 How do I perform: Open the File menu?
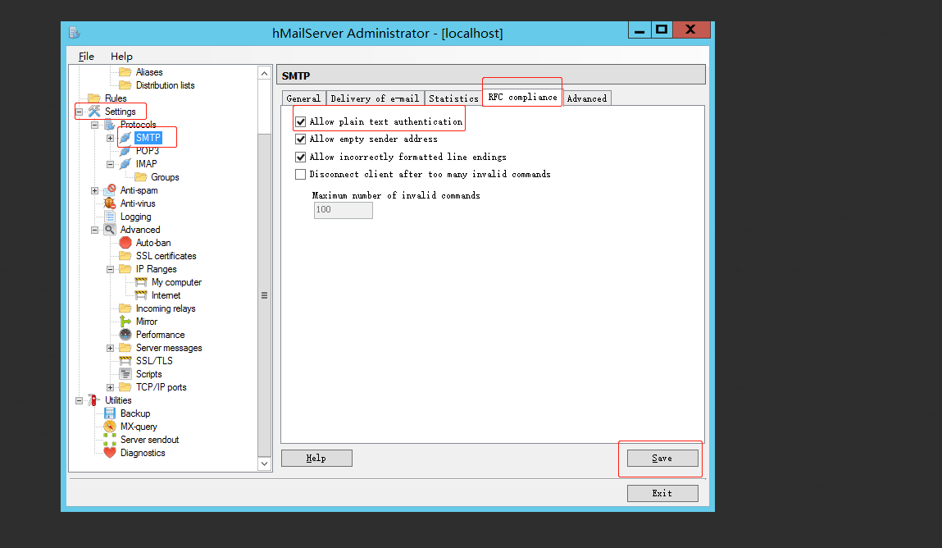87,56
